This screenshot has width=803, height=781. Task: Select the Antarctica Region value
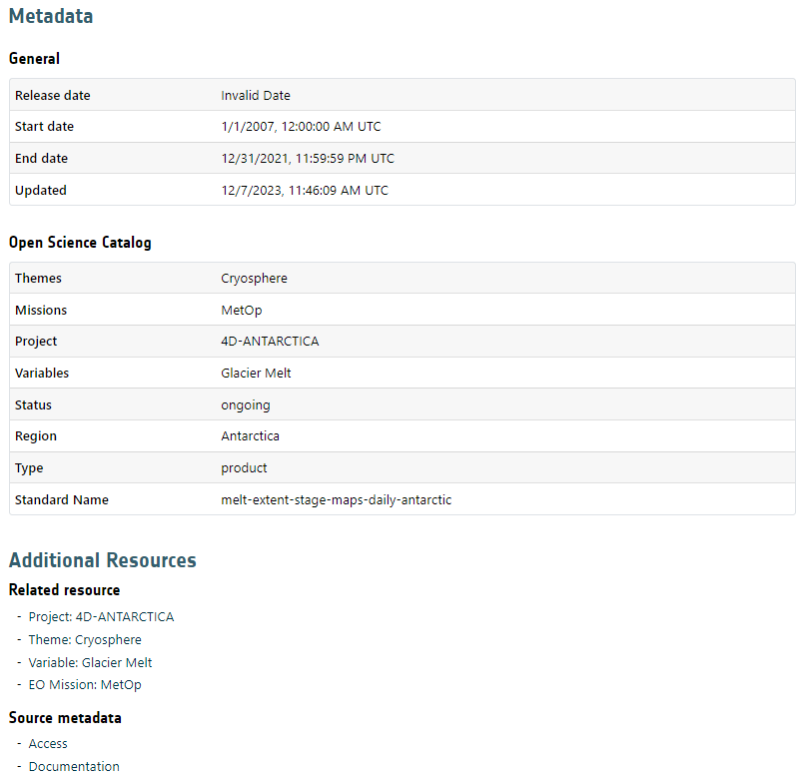[250, 436]
